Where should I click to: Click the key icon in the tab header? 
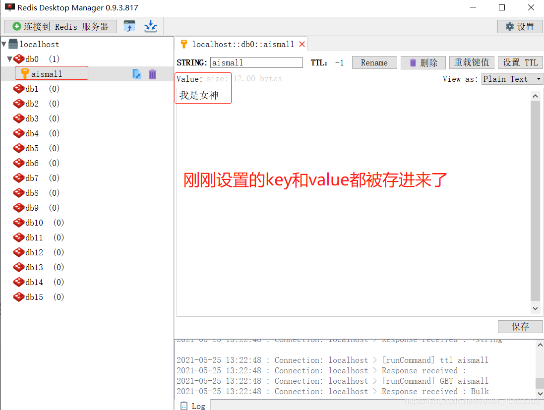point(184,44)
